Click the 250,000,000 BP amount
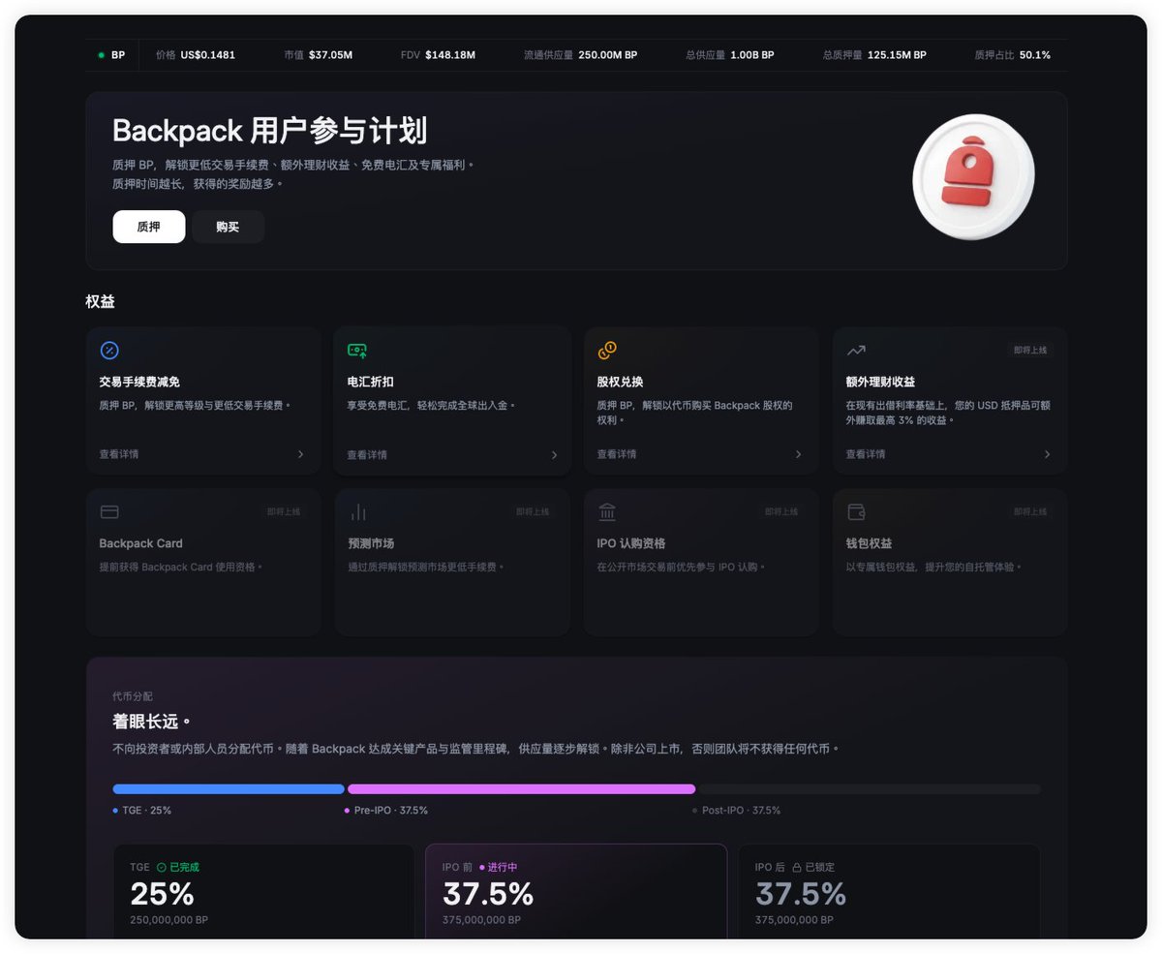The image size is (1162, 954). click(x=169, y=920)
